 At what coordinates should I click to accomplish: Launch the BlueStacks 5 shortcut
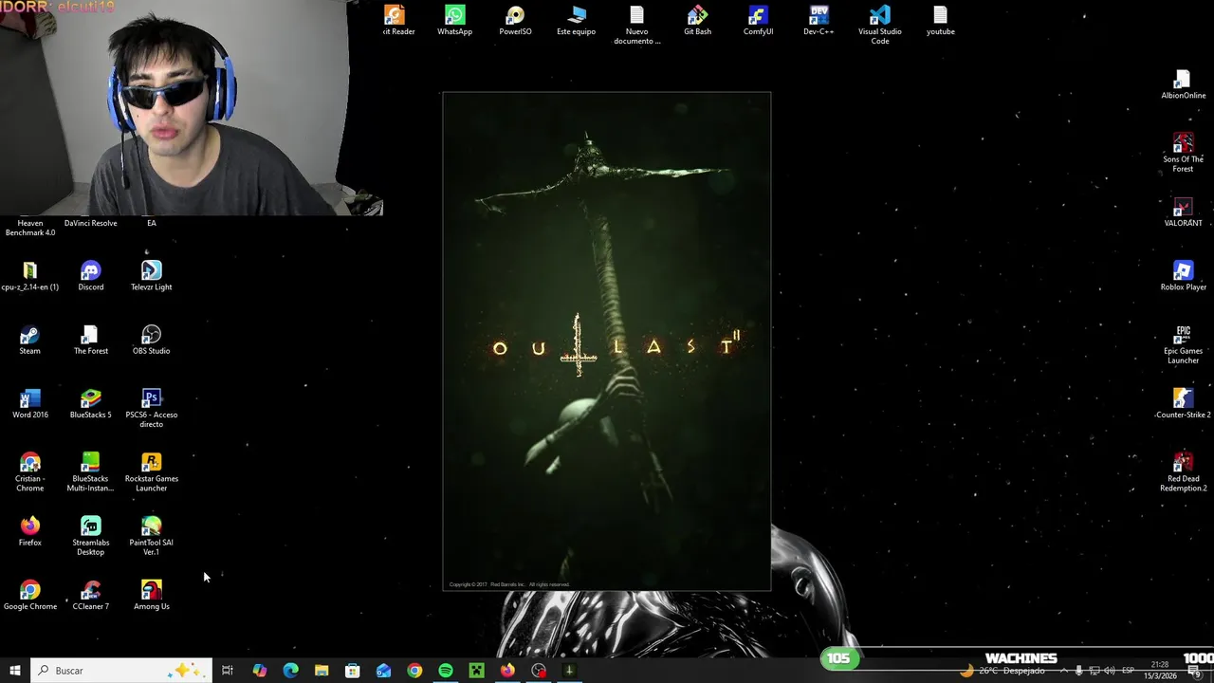click(90, 404)
